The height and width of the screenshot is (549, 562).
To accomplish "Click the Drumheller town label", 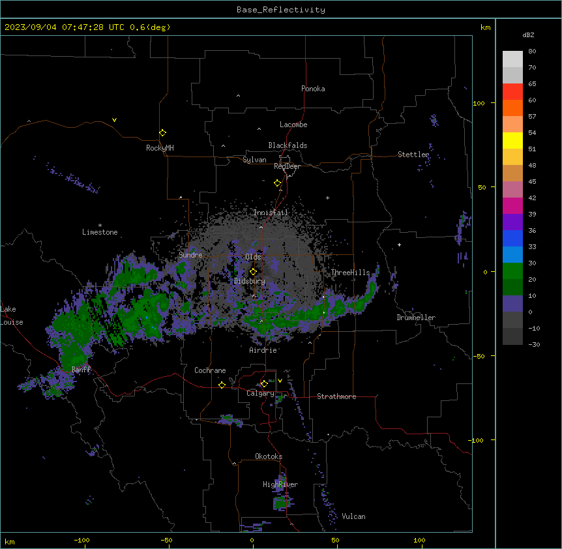I will point(416,318).
